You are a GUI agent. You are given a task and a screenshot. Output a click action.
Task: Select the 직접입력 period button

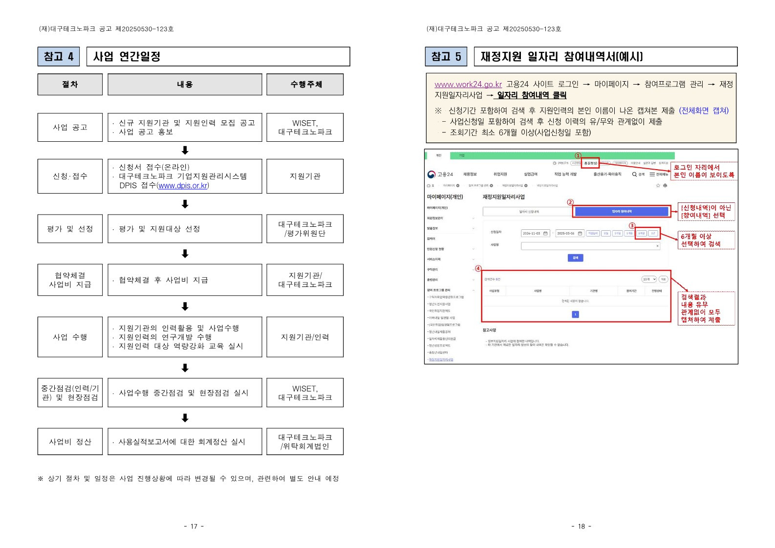coord(593,233)
